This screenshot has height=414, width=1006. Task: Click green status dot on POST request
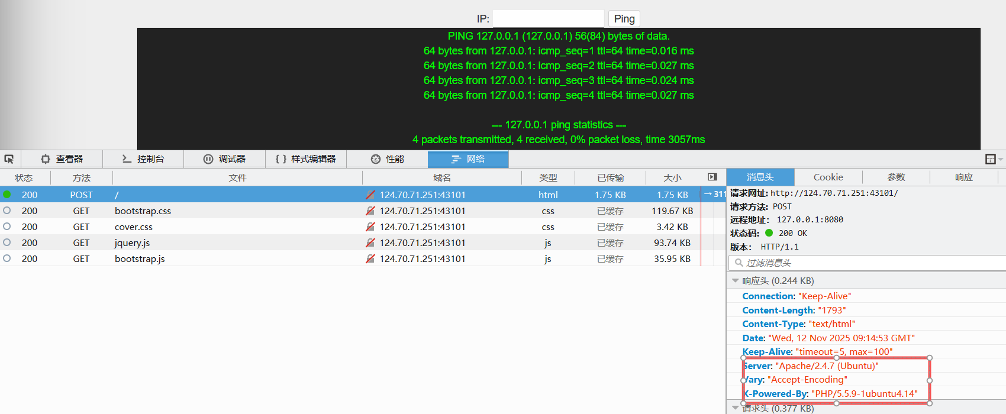[x=7, y=195]
